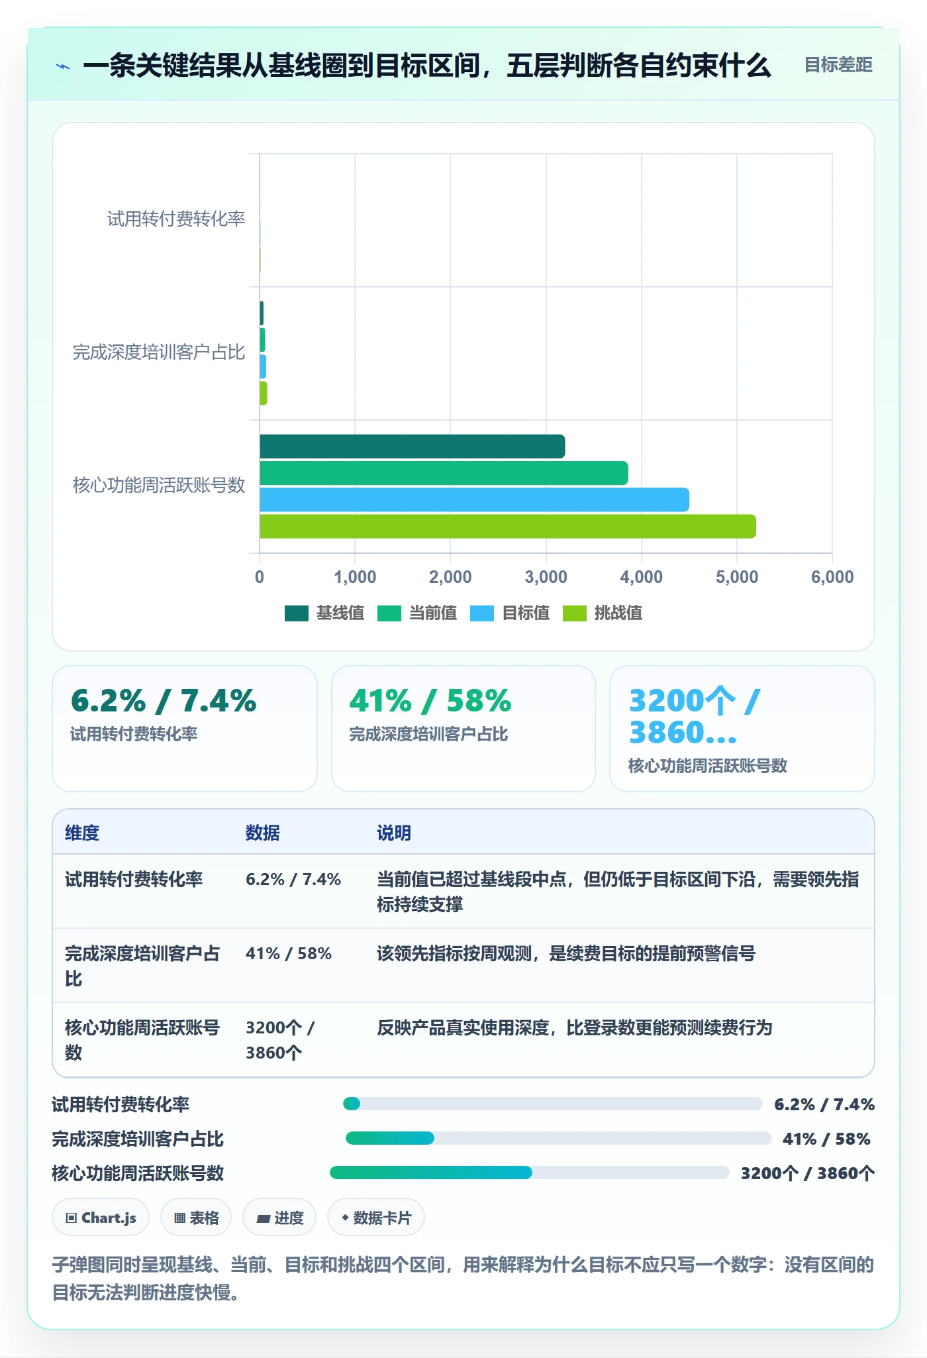
Task: Click the chart's 试用转付费转化率 axis label
Action: [x=176, y=219]
